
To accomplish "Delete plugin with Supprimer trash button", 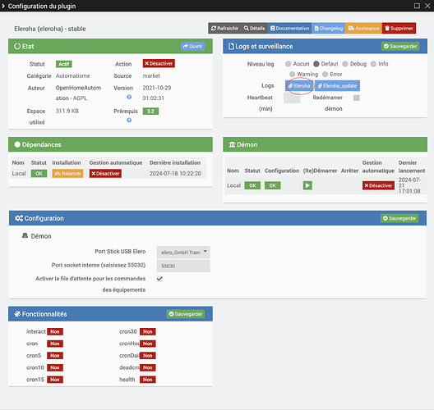I will pyautogui.click(x=399, y=28).
